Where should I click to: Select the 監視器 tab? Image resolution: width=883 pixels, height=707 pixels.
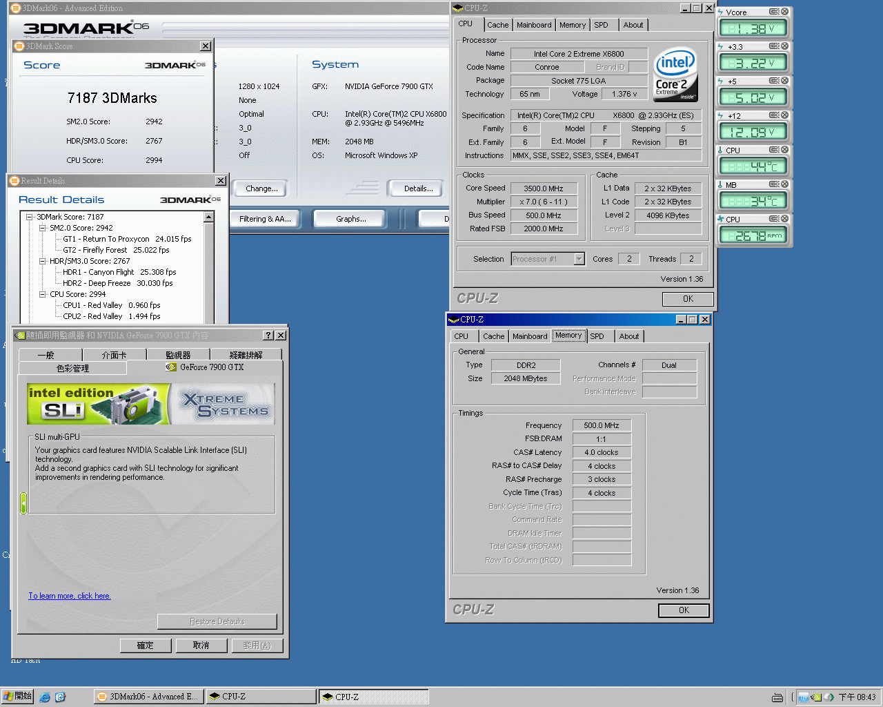(178, 355)
